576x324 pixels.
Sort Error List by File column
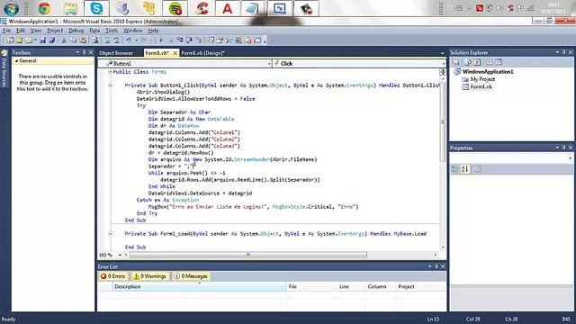point(311,286)
